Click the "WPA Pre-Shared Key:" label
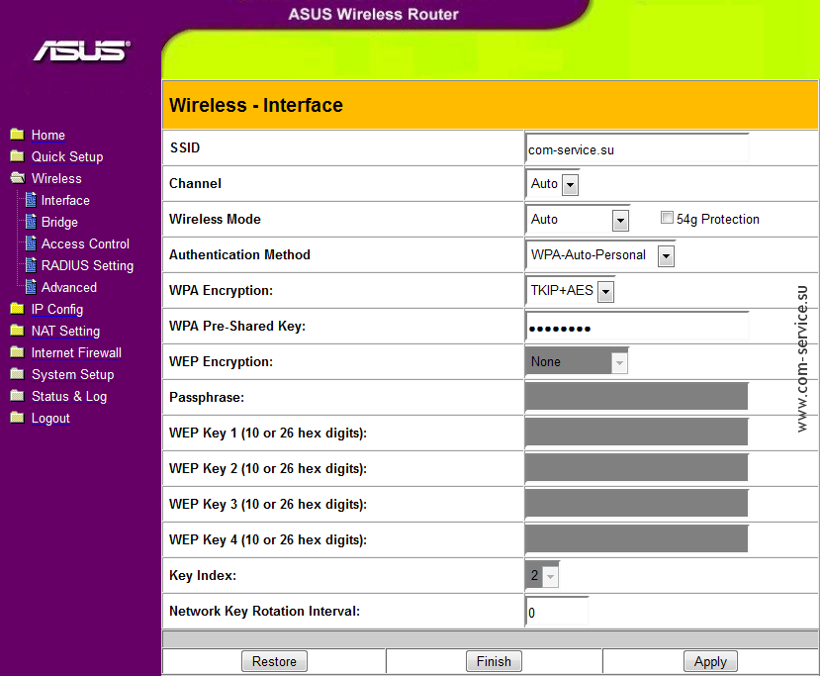This screenshot has height=676, width=821. coord(237,326)
